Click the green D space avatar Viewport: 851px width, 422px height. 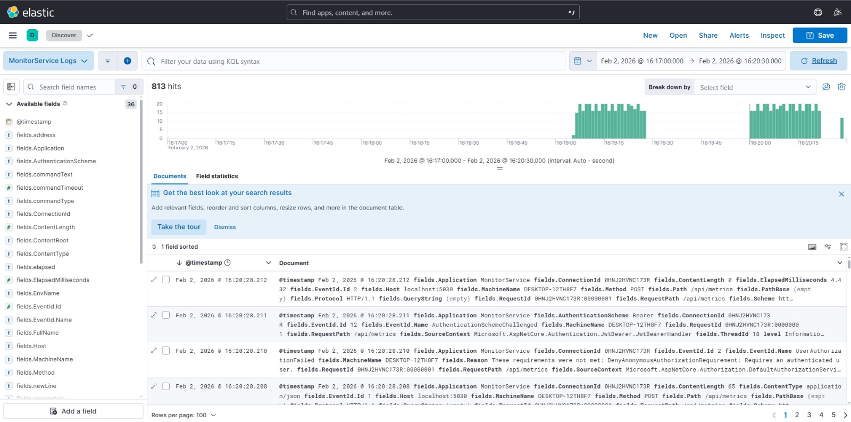point(32,35)
